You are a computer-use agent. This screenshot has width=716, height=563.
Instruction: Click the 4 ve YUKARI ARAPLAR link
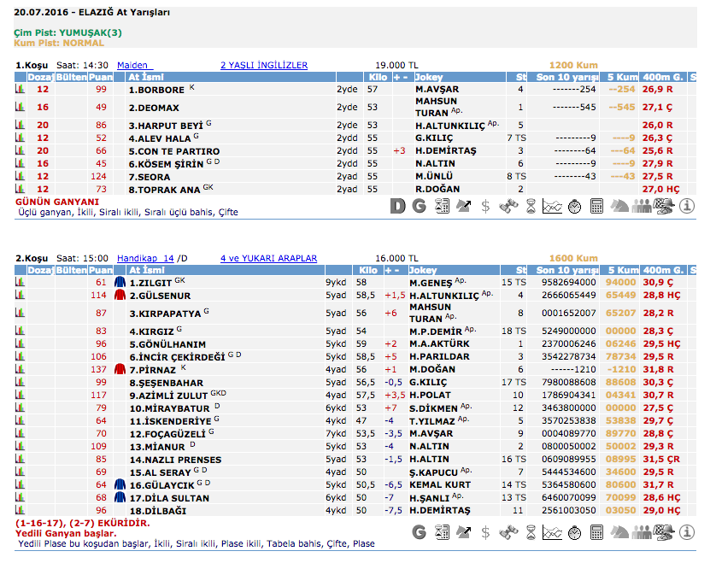pyautogui.click(x=268, y=258)
